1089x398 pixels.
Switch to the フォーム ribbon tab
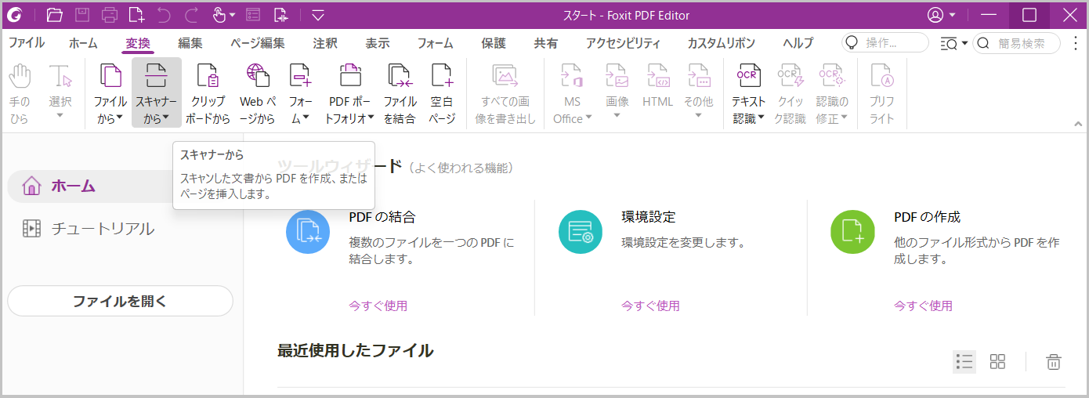(436, 43)
